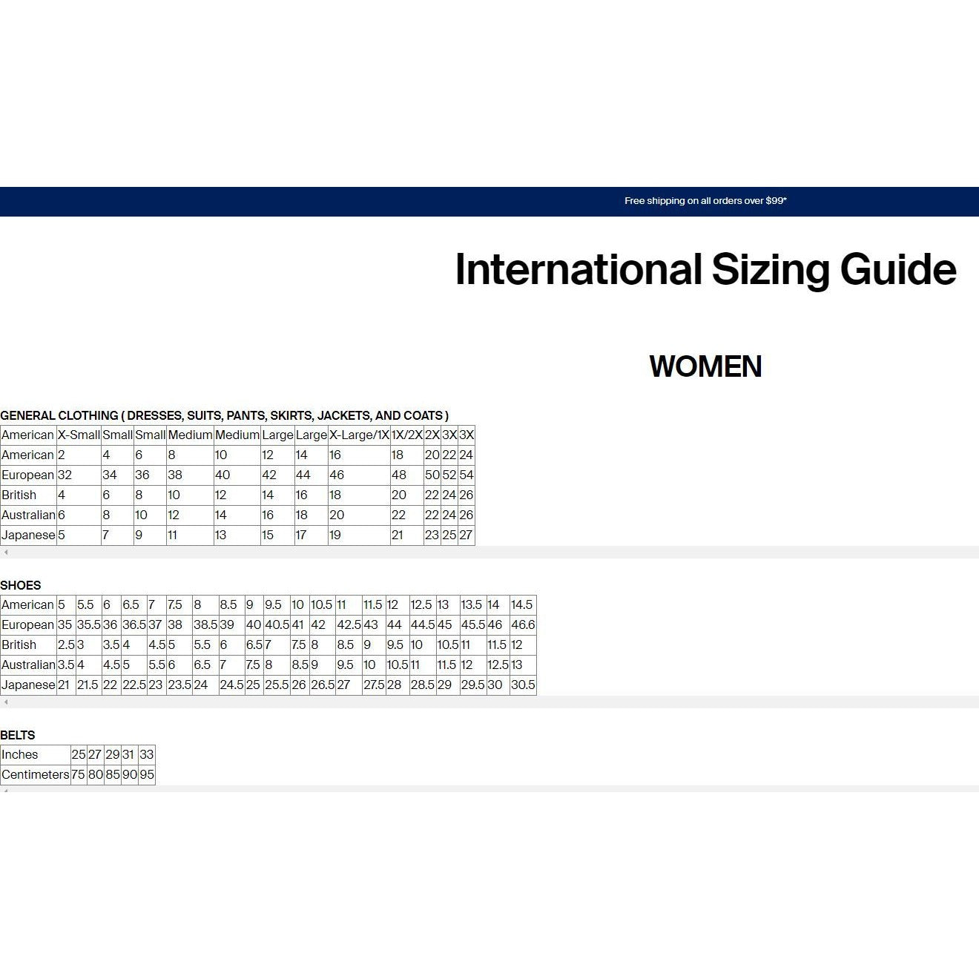Click left scroll arrow below shoes table
The image size is (979, 979).
tap(6, 702)
